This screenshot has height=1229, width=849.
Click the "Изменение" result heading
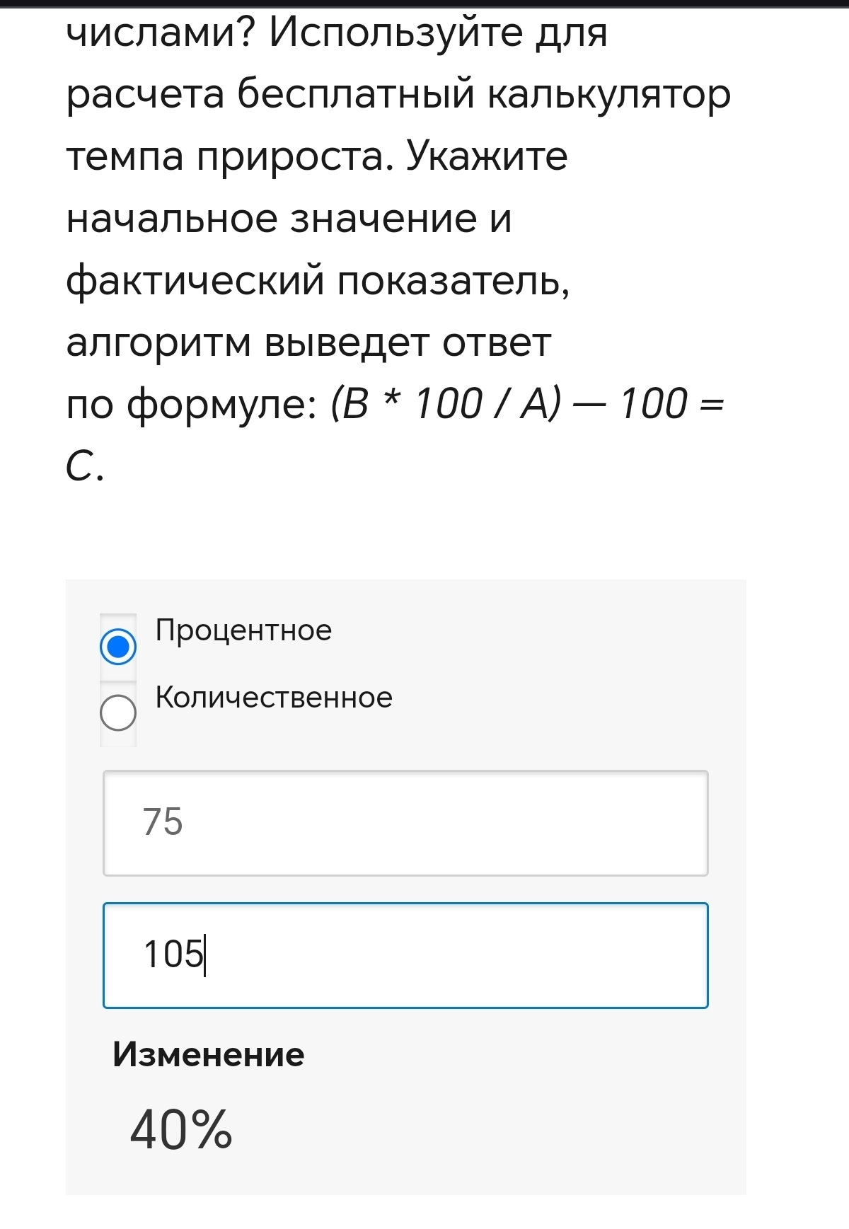pyautogui.click(x=209, y=1054)
